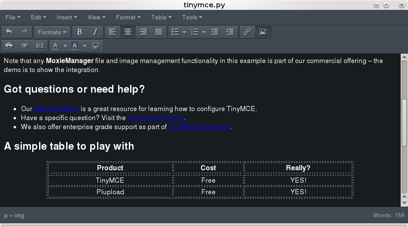
Task: Open the Formats dropdown
Action: click(52, 32)
